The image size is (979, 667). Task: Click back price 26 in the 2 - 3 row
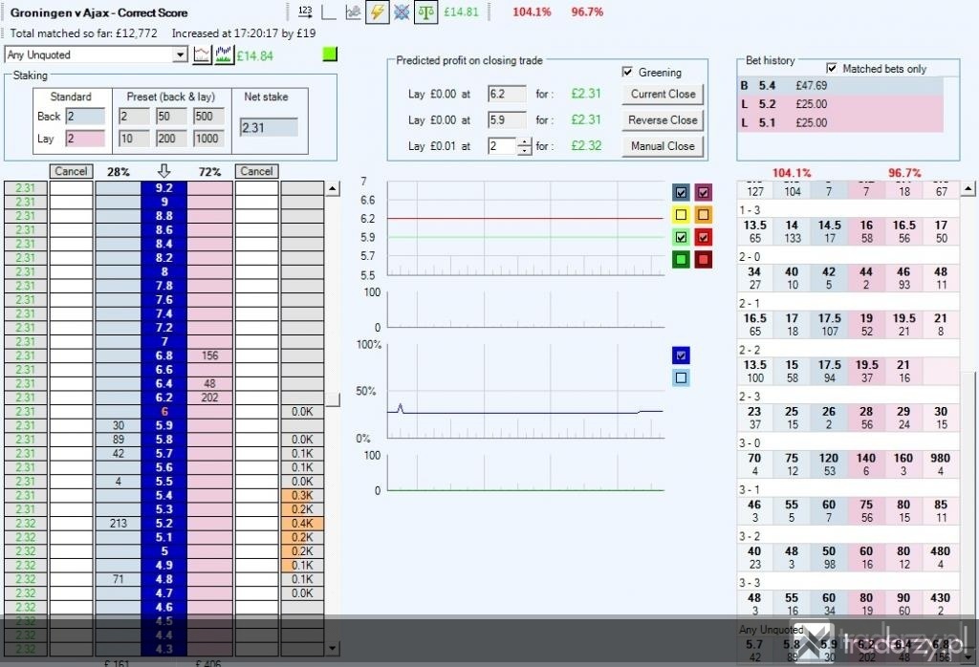coord(829,418)
